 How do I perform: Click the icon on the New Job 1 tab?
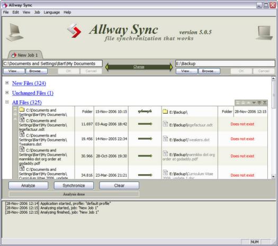14,55
